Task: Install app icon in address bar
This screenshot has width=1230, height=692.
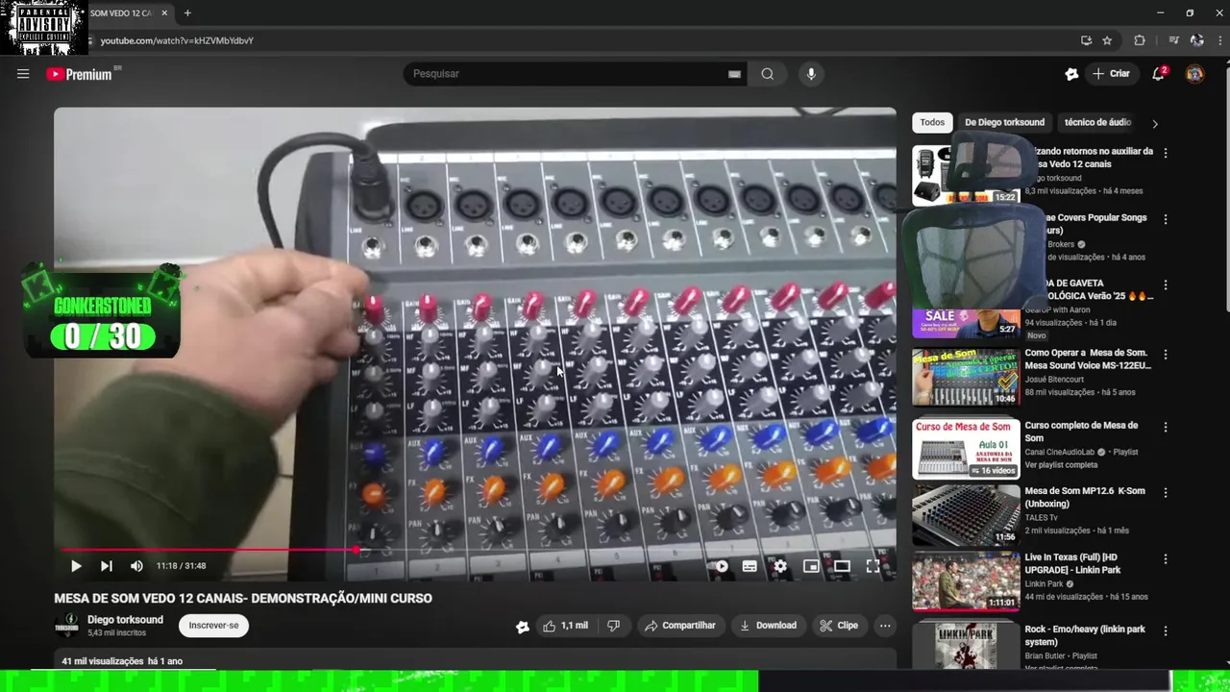Action: (1086, 40)
